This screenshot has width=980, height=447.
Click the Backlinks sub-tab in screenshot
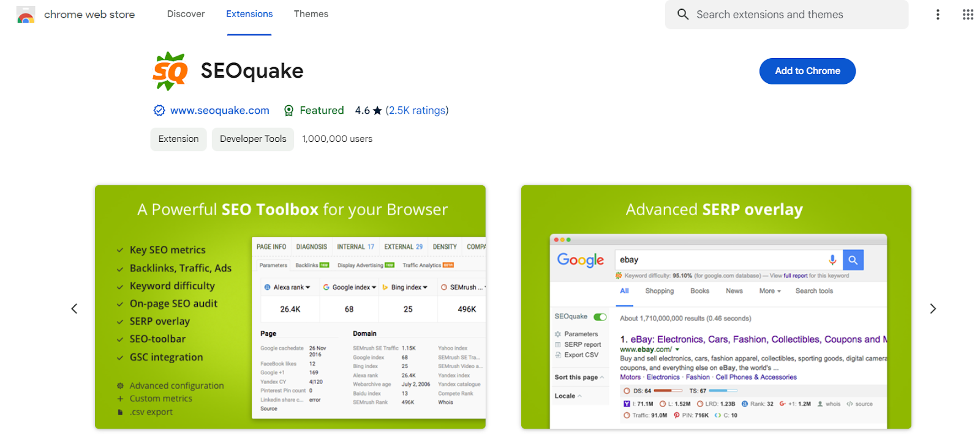coord(312,265)
